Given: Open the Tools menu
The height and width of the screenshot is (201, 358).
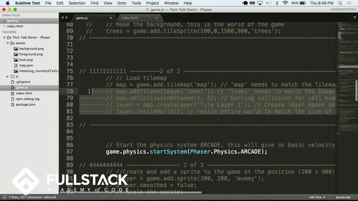Looking at the screenshot, I should (136, 3).
